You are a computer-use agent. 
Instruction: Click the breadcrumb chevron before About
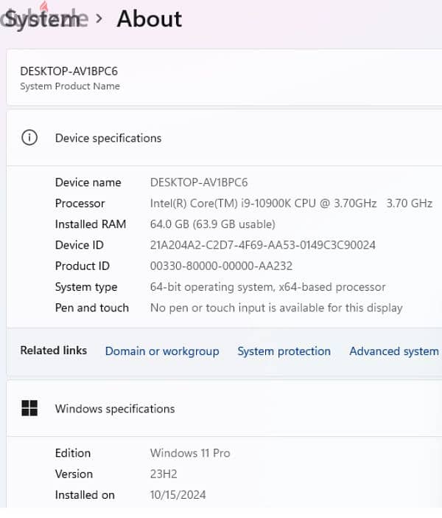pyautogui.click(x=99, y=18)
